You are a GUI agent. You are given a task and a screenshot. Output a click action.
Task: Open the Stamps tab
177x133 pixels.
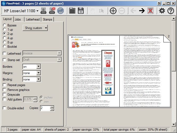click(x=47, y=19)
